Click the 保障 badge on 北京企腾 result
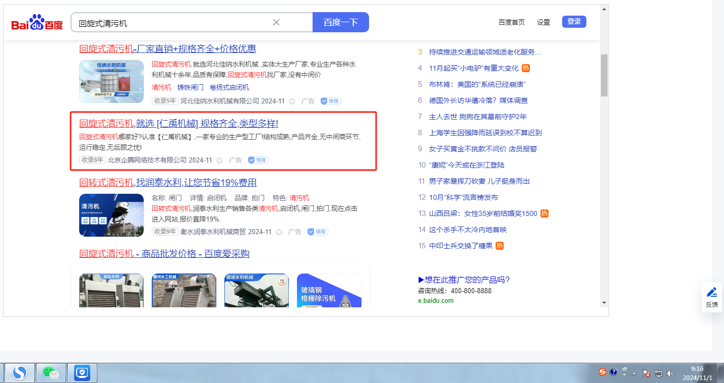Screen dimensions: 724x383 click(x=259, y=160)
